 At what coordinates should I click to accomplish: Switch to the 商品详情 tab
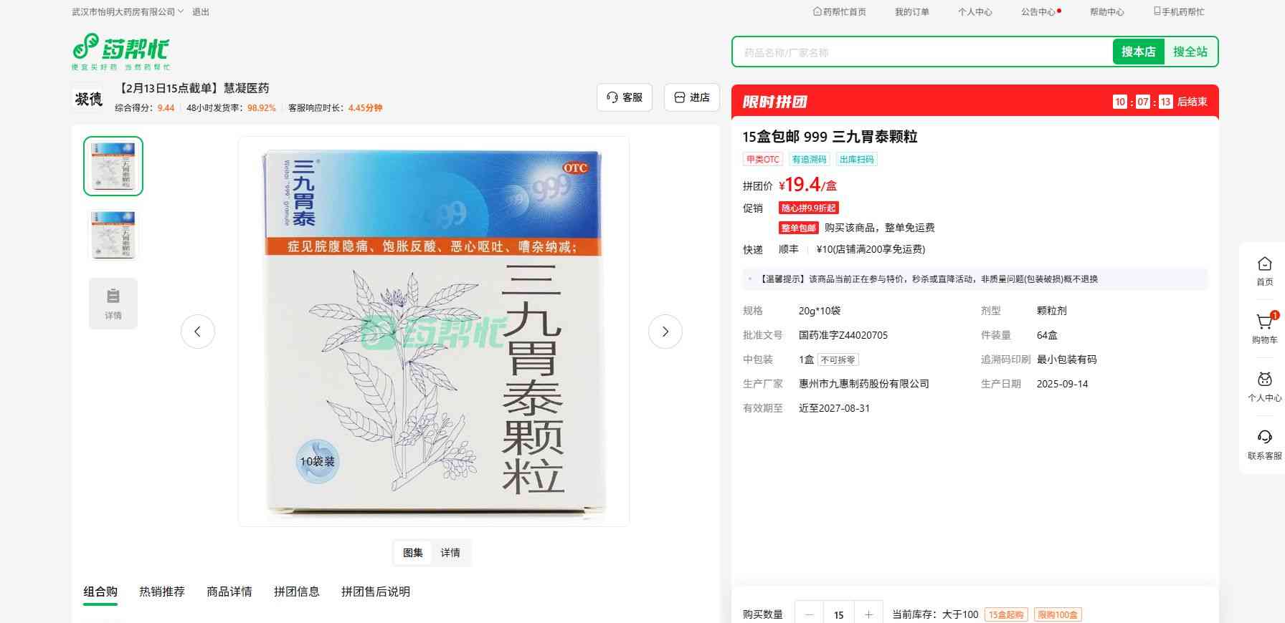tap(229, 591)
